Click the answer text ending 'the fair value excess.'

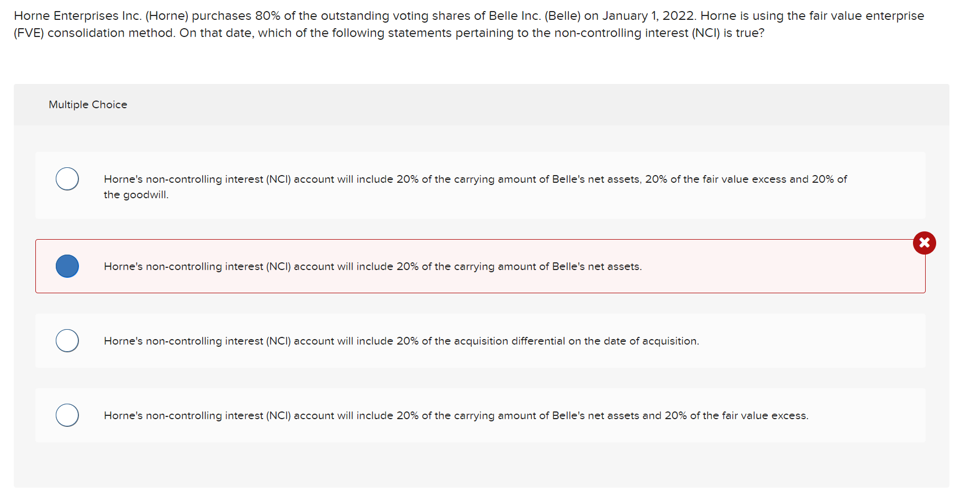coord(456,415)
